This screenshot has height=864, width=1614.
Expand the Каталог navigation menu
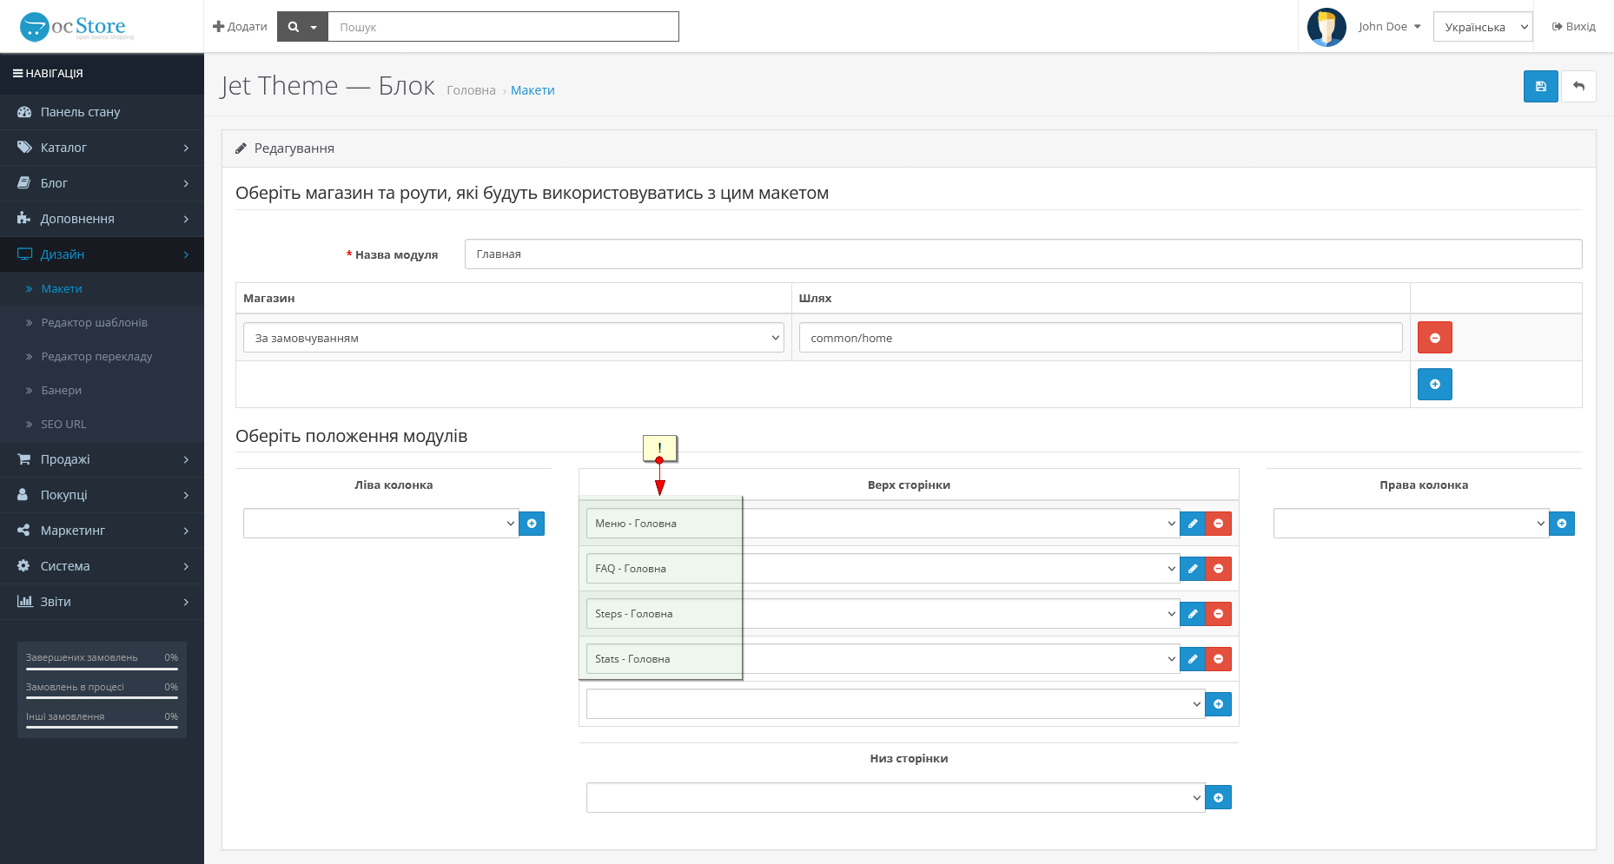click(x=102, y=148)
